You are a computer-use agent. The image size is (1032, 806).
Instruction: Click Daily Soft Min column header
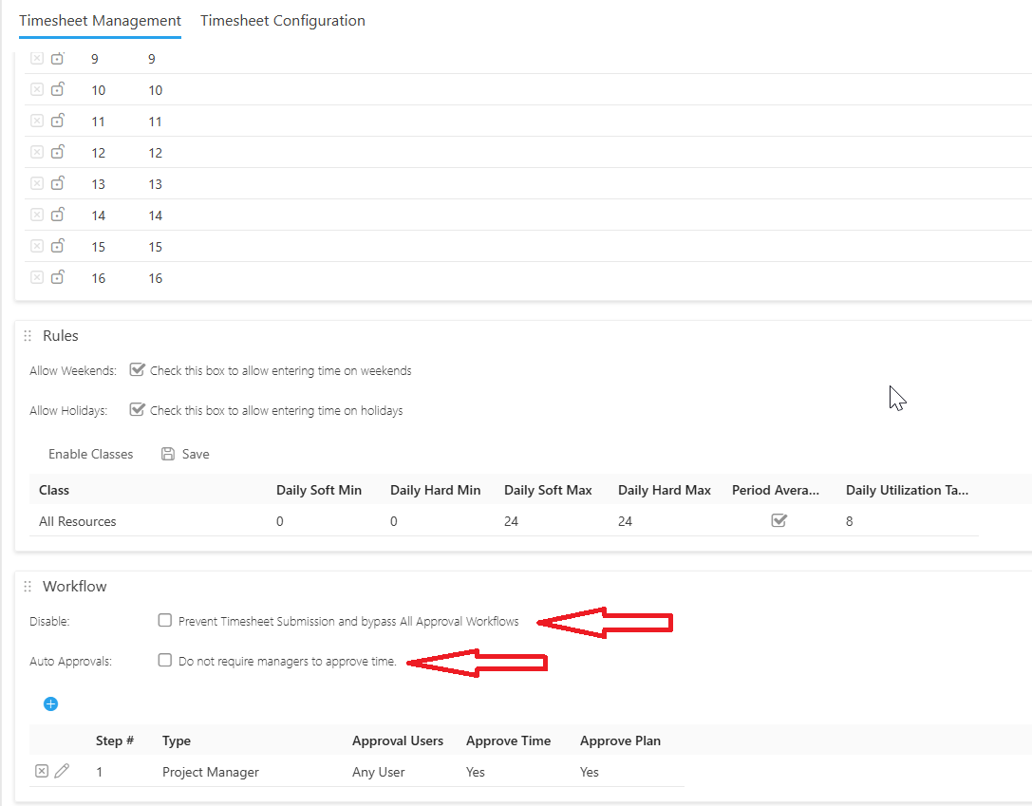click(x=319, y=490)
